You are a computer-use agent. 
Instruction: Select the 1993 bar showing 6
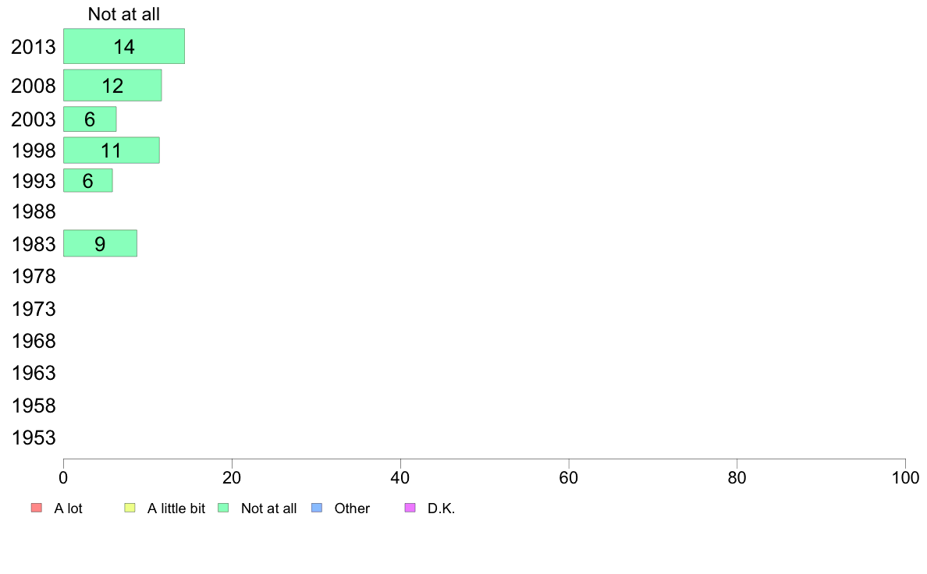[88, 180]
